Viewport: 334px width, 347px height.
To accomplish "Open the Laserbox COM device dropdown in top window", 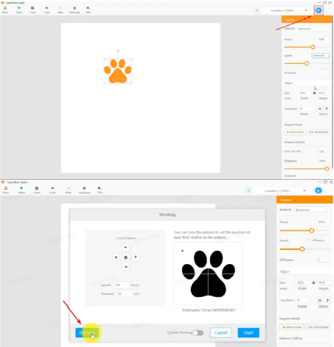I will point(286,10).
